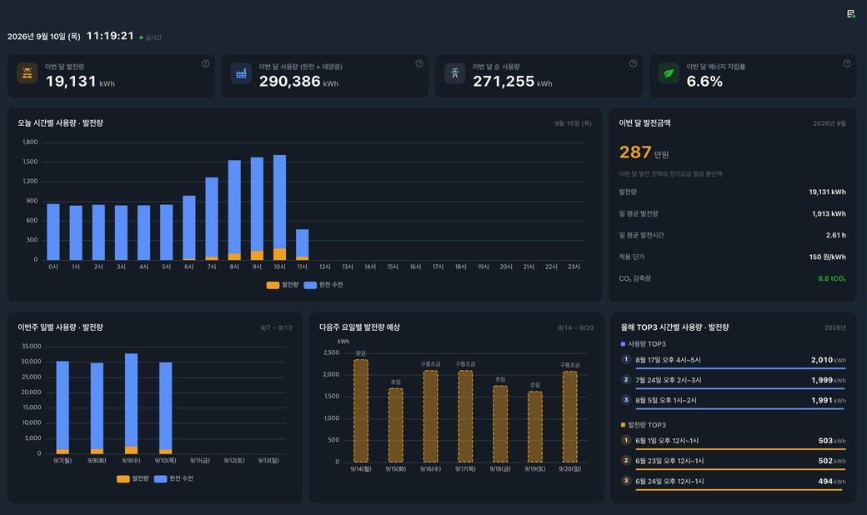The width and height of the screenshot is (867, 515).
Task: Click the green 실시간 live status dot
Action: tap(141, 37)
